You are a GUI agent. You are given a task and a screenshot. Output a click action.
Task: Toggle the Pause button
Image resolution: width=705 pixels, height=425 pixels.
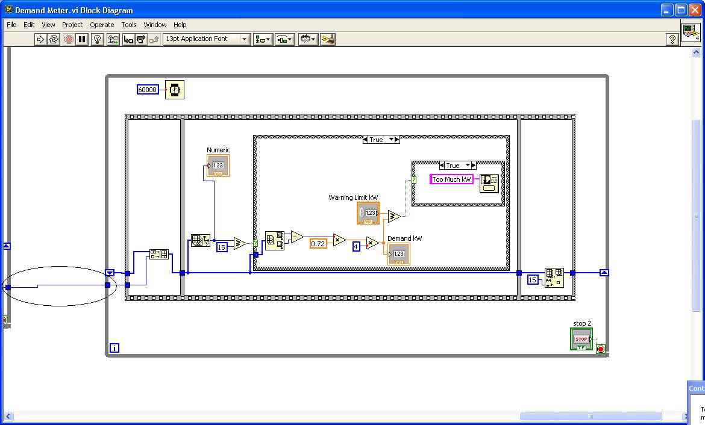[82, 39]
